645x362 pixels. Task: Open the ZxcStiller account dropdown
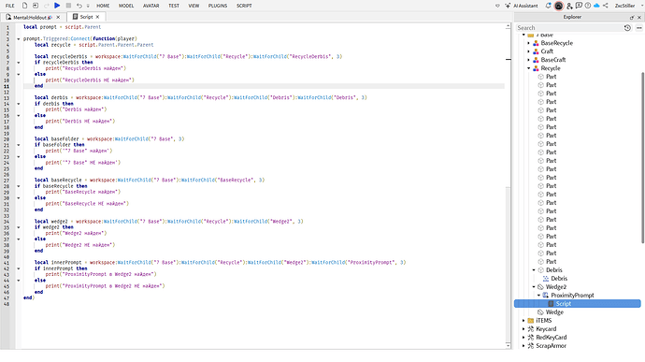point(628,6)
